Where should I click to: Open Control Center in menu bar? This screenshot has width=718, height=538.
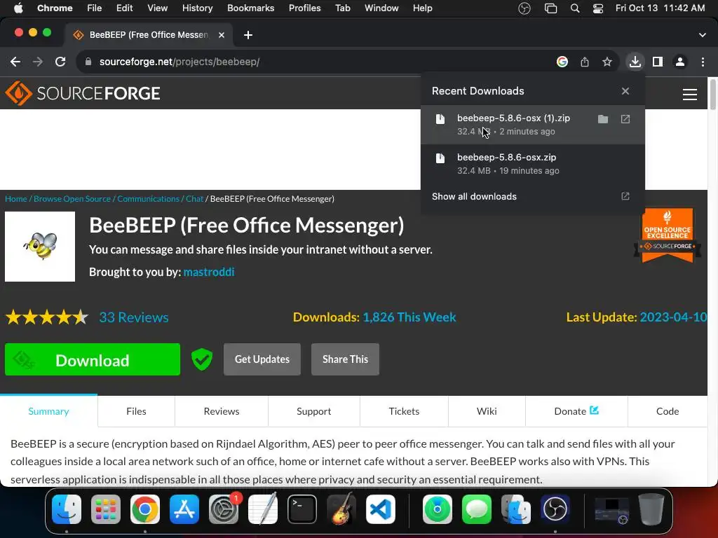pyautogui.click(x=598, y=8)
